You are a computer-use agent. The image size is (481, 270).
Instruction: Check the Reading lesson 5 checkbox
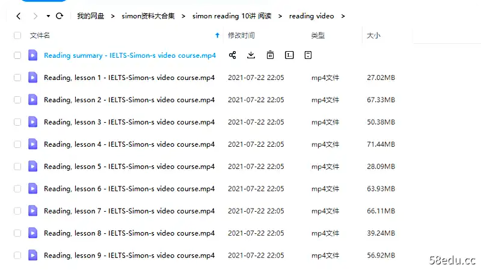(17, 167)
